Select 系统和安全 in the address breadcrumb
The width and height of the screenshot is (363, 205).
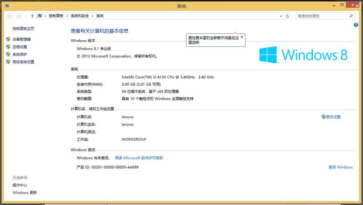[x=79, y=16]
